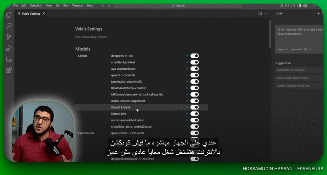Close the Void's Settings tab
327x175 pixels.
(43, 13)
